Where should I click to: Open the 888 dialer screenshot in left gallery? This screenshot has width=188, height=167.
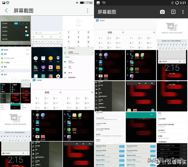click(47, 94)
